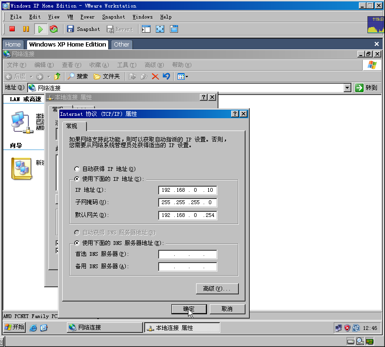This screenshot has width=385, height=347.
Task: Cancel the TCP/IP dialog with 取消
Action: [227, 309]
